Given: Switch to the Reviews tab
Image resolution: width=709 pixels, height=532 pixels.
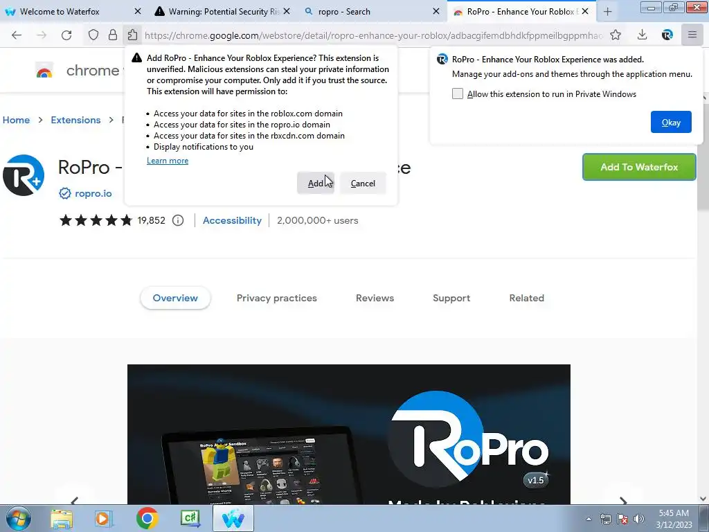Looking at the screenshot, I should [375, 298].
